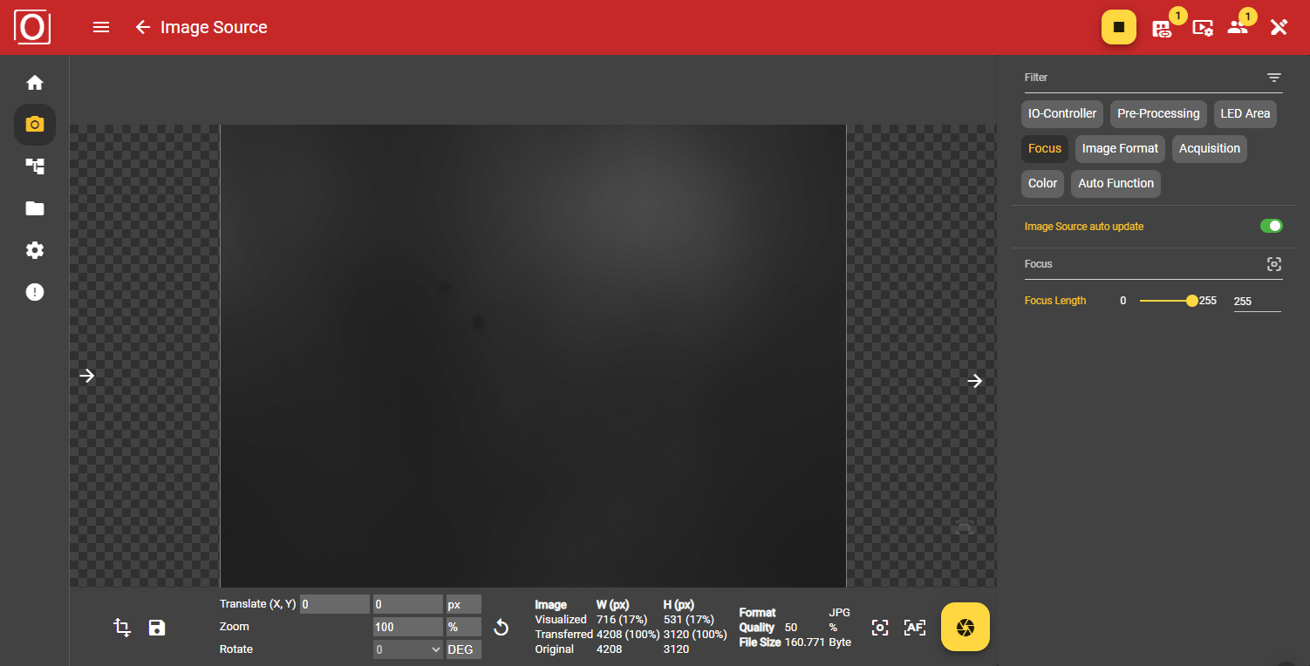This screenshot has height=666, width=1310.
Task: Expand the right side panel arrow
Action: [974, 381]
